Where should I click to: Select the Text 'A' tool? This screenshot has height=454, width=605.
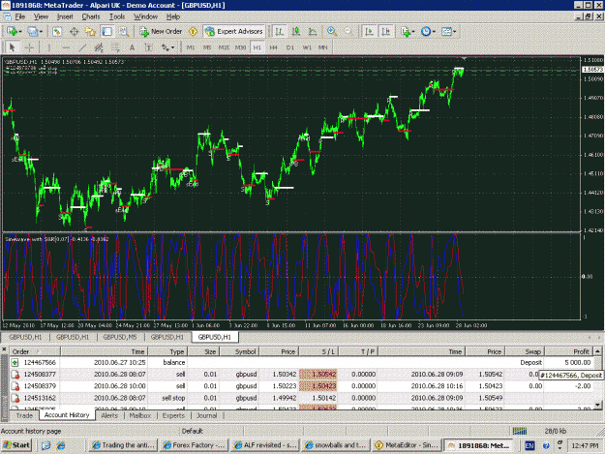click(x=132, y=47)
